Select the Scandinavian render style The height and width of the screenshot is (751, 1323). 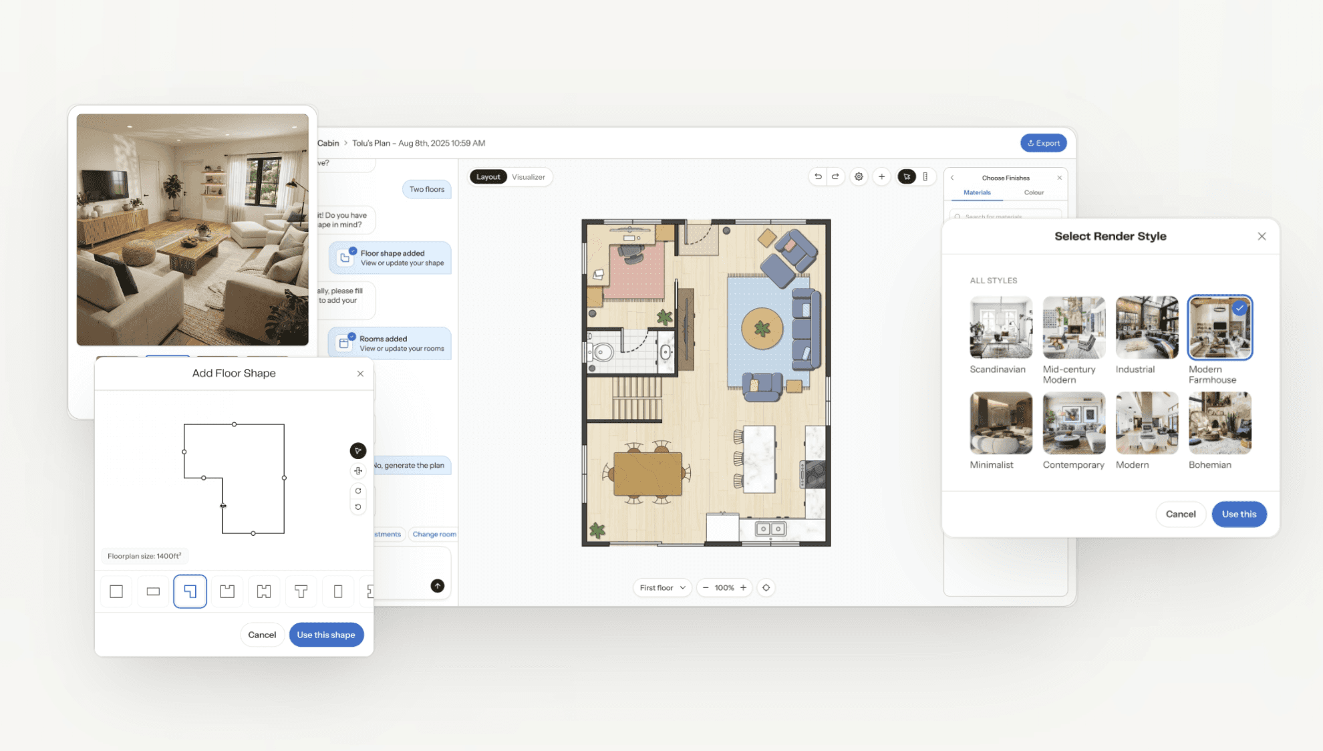point(1000,328)
